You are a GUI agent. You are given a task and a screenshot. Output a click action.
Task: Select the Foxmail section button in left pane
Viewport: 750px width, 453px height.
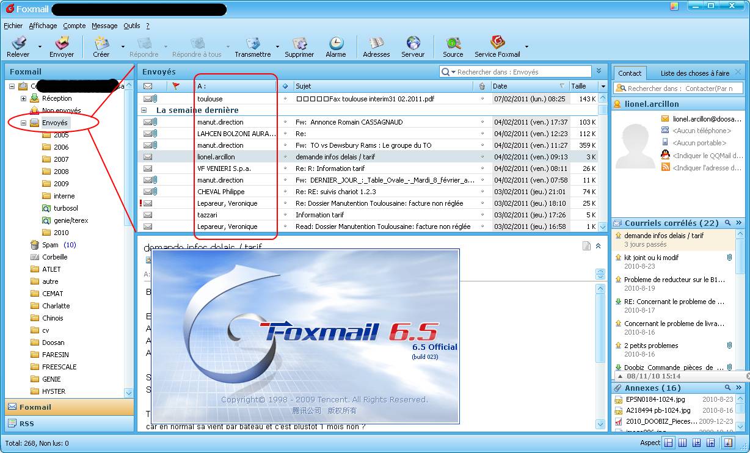(x=69, y=407)
